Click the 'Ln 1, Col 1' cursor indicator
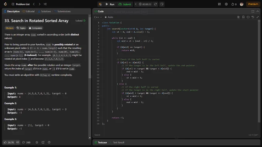Image resolution: width=262 pixels, height=147 pixels. (253, 135)
